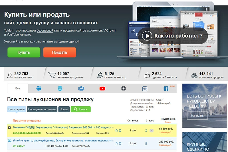Select the Популярные filter
The height and width of the screenshot is (152, 228).
pos(17,109)
